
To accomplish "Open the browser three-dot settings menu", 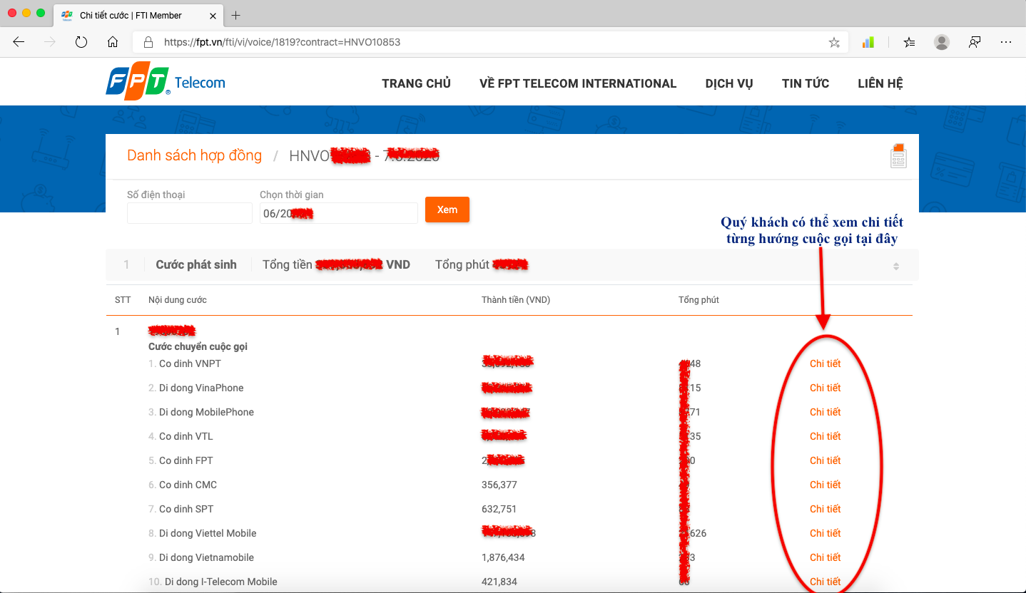I will (x=1006, y=42).
